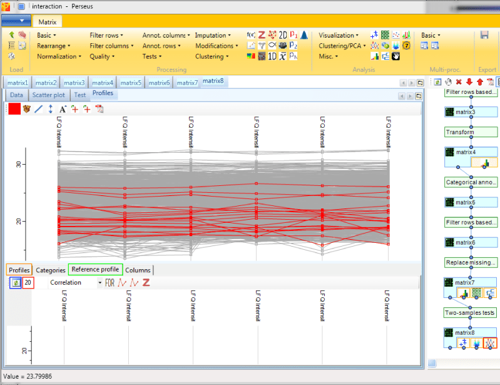This screenshot has width=500, height=385.
Task: Click the f(x) combine columns icon
Action: pos(251,35)
